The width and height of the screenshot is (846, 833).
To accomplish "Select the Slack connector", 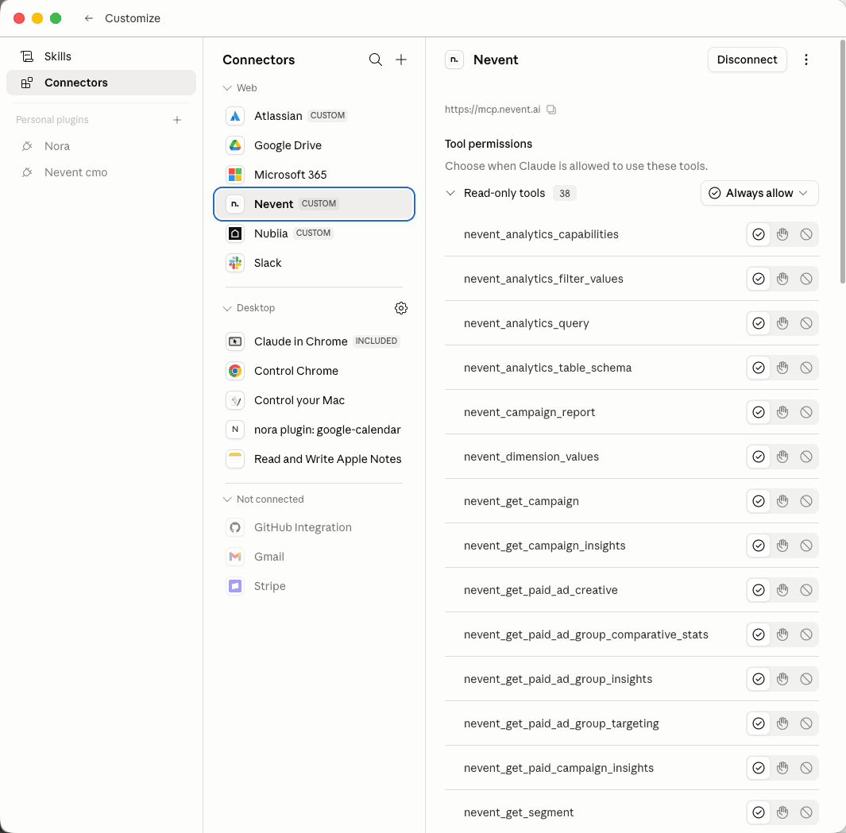I will (314, 263).
